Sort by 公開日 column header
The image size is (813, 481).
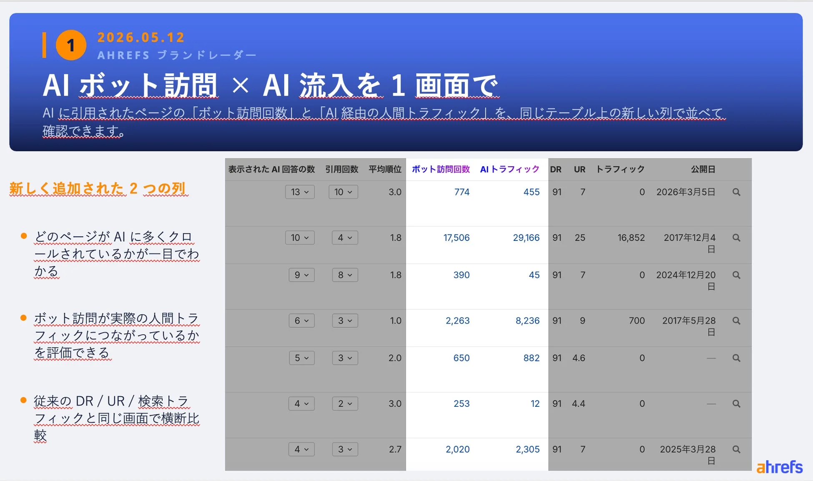703,169
